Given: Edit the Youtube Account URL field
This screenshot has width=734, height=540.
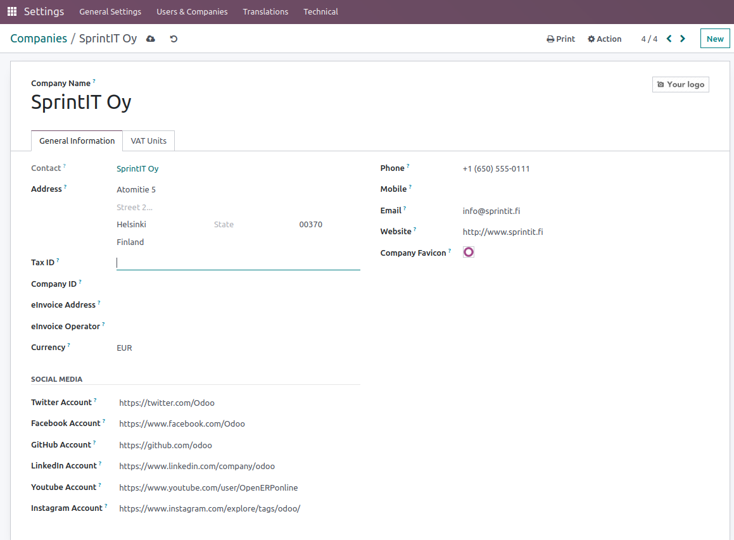Looking at the screenshot, I should click(x=239, y=488).
